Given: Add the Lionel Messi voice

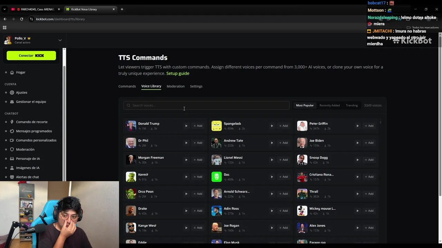Looking at the screenshot, I should [x=284, y=160].
